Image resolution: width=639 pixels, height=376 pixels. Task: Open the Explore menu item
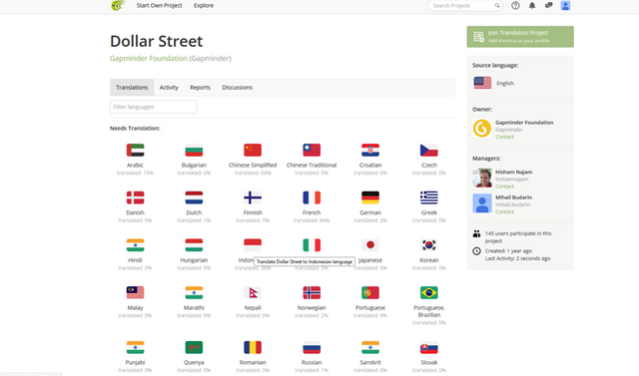pyautogui.click(x=204, y=6)
